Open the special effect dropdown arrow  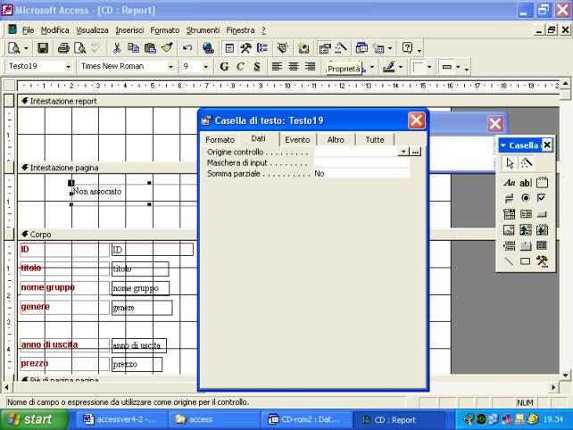458,67
